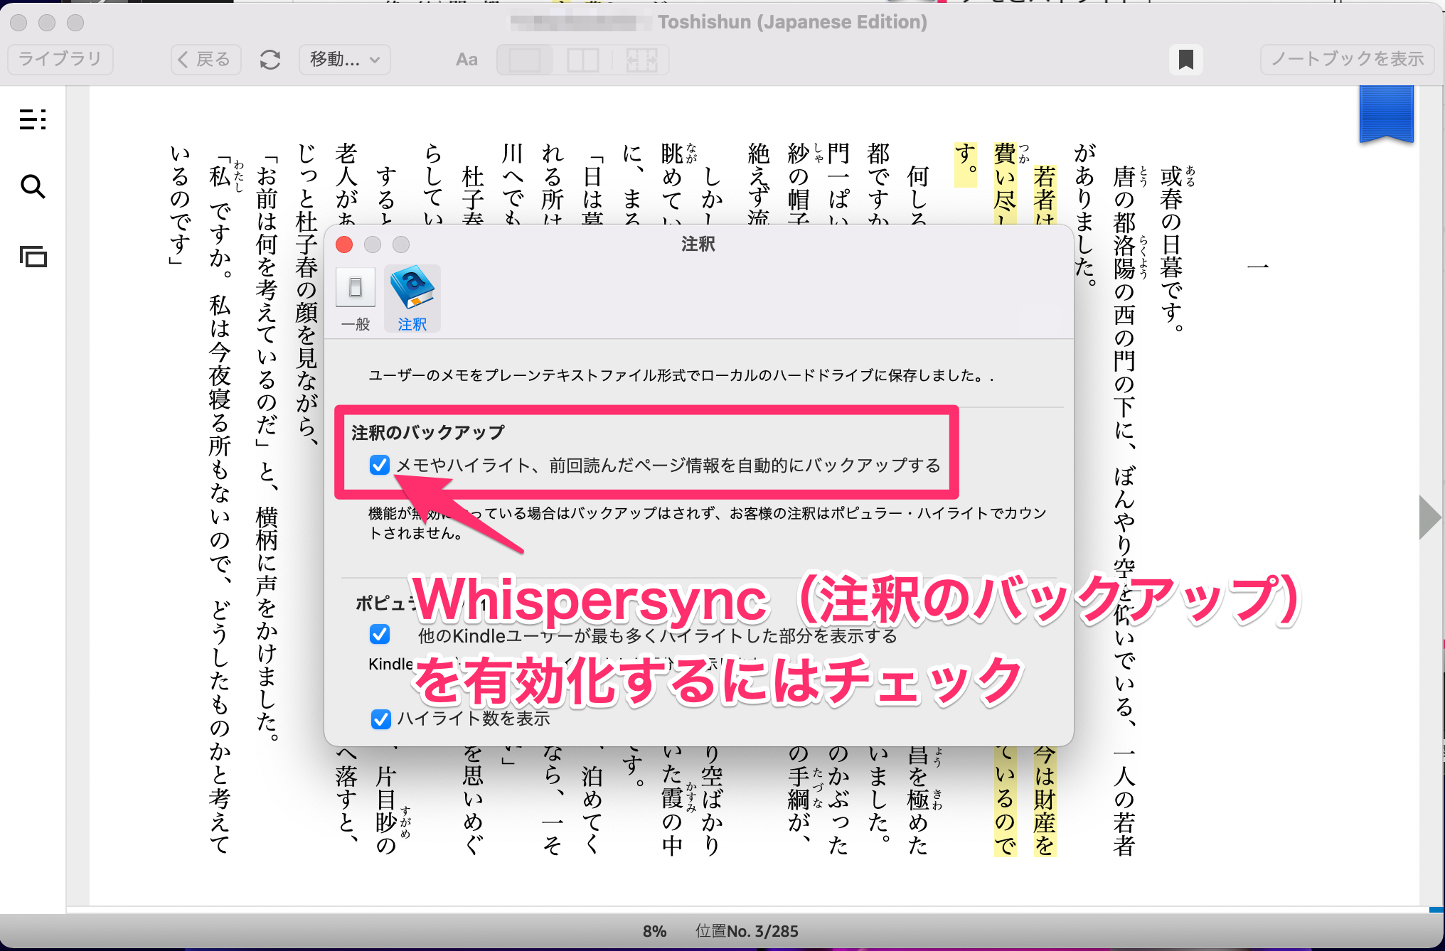This screenshot has width=1445, height=951.
Task: Toggle the bookmark icon in toolbar
Action: (x=1185, y=59)
